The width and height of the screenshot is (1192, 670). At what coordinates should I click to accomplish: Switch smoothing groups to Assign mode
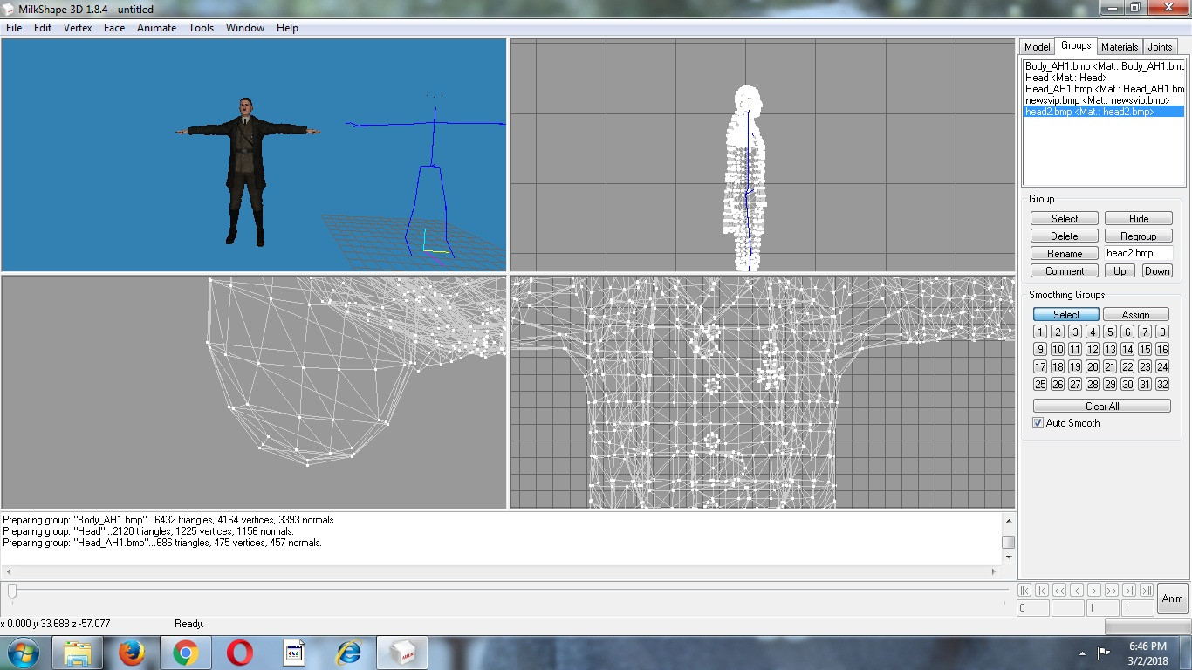click(x=1136, y=314)
